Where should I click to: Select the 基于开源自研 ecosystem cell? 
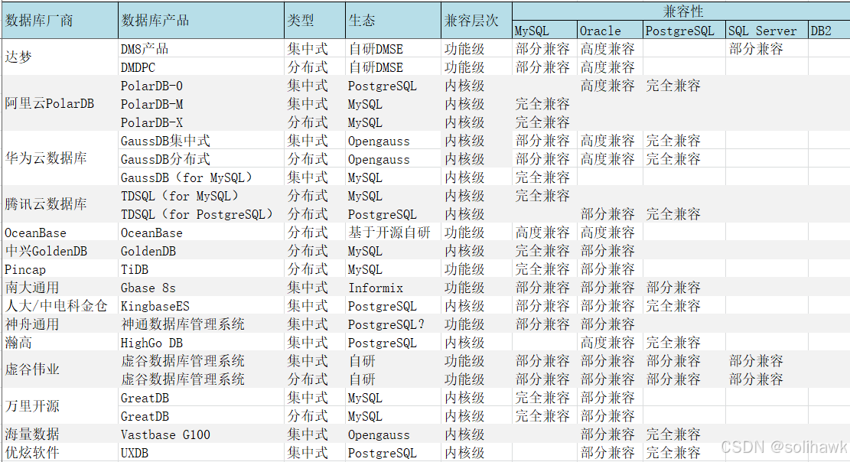pos(393,233)
